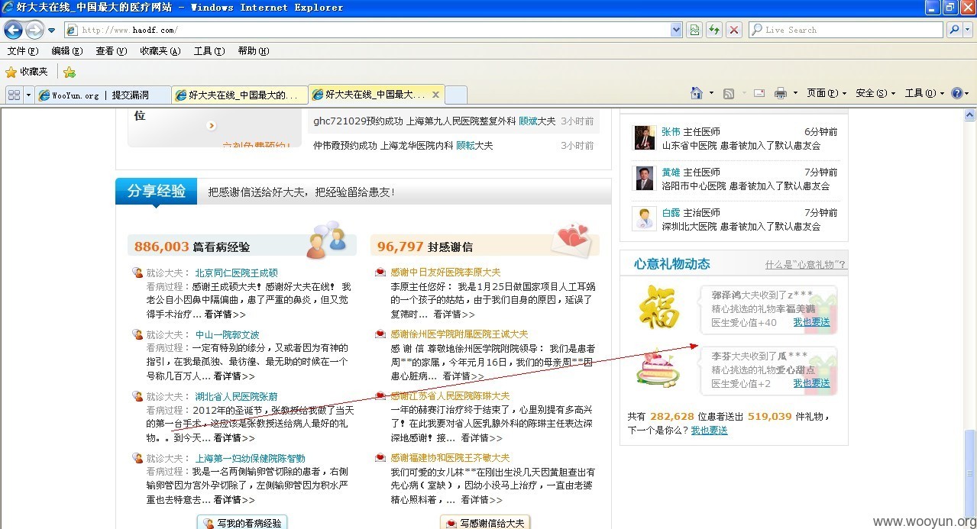The height and width of the screenshot is (529, 977).
Task: Click the Help question mark icon
Action: pos(957,93)
